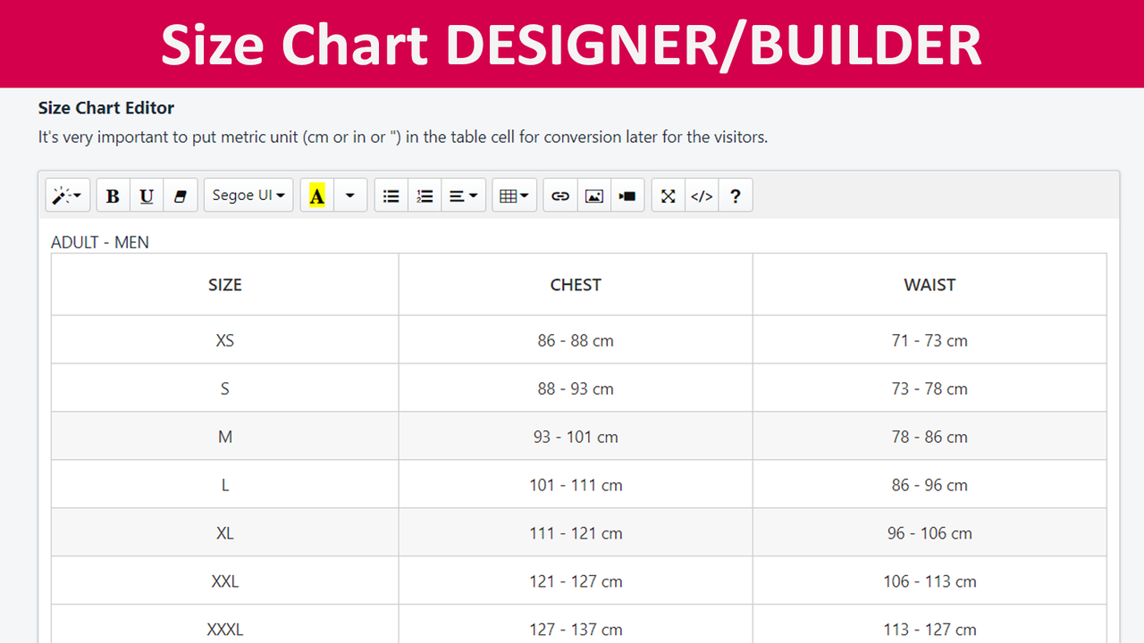1144x643 pixels.
Task: Toggle fullscreen editing mode
Action: coord(668,195)
